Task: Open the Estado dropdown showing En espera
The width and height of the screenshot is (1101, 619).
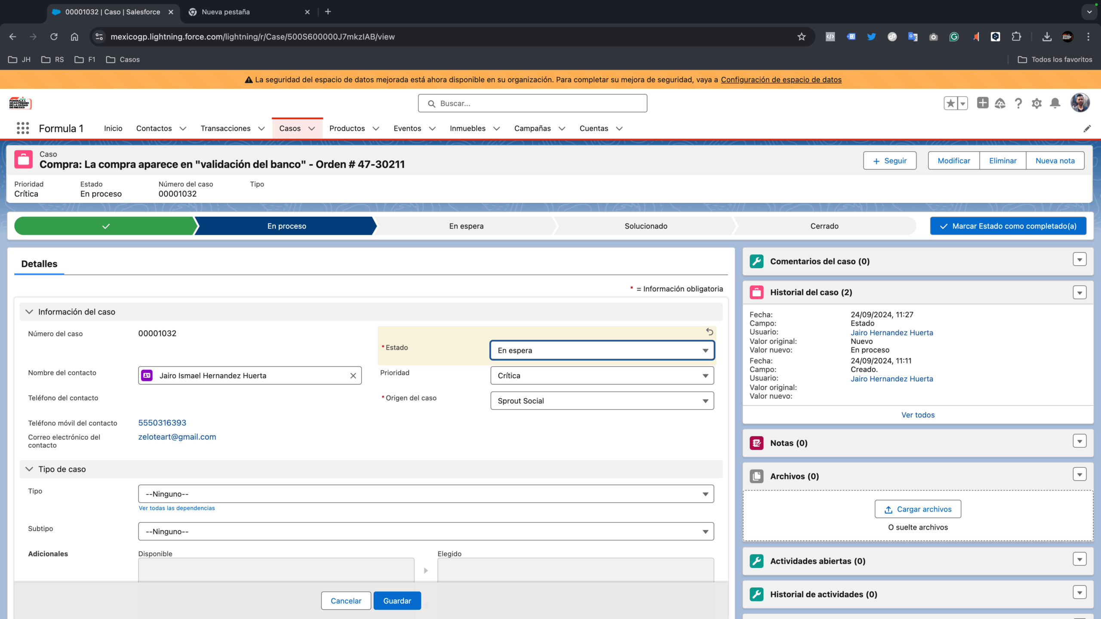Action: click(x=602, y=350)
